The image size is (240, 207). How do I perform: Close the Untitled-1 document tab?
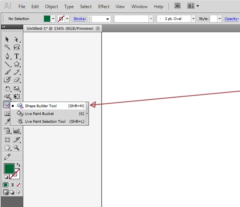coord(98,28)
